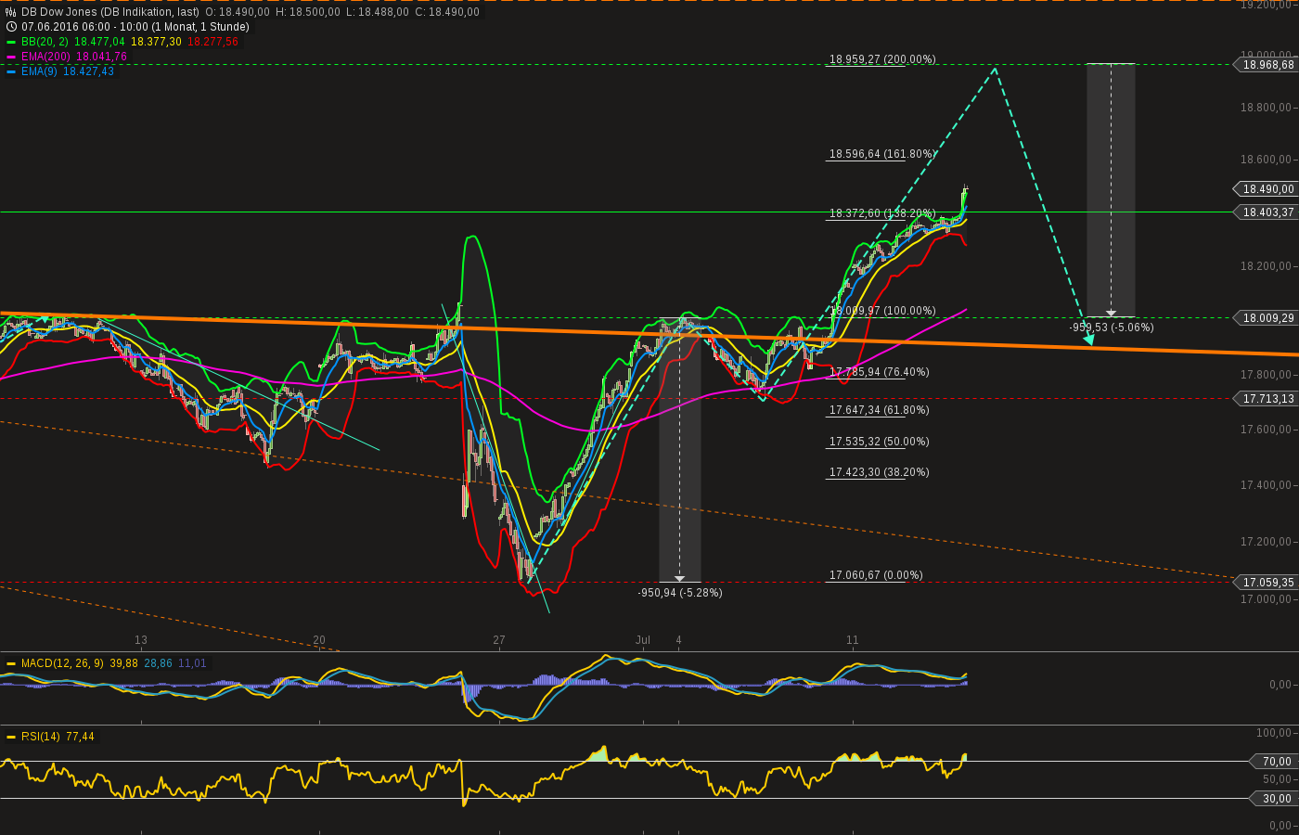Click the clock icon beside the date range

[x=11, y=27]
